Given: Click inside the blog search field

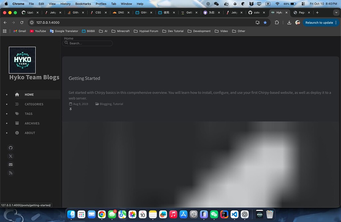Looking at the screenshot, I should tap(88, 43).
